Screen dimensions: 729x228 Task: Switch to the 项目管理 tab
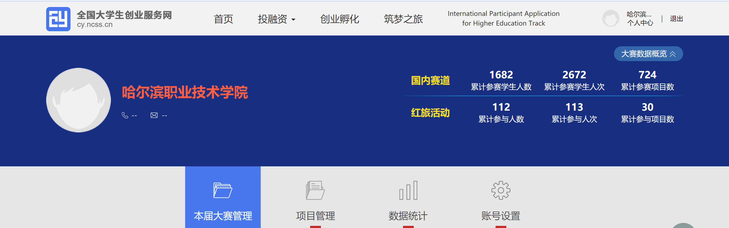point(316,216)
